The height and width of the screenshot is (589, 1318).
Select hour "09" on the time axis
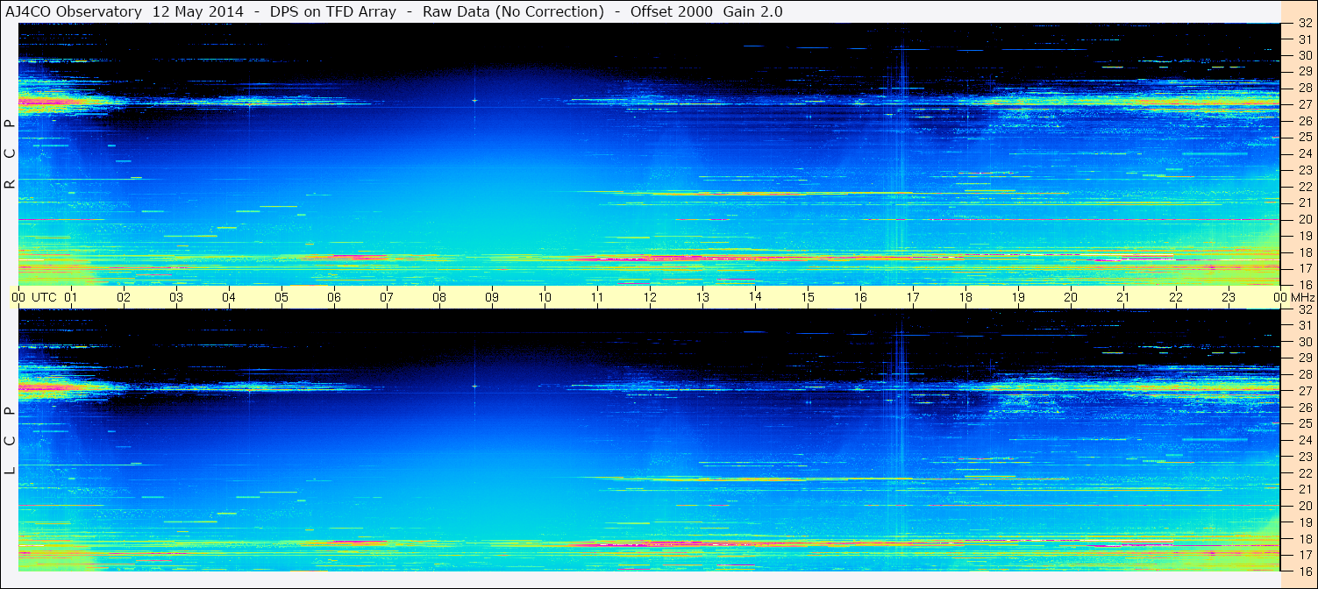(492, 297)
